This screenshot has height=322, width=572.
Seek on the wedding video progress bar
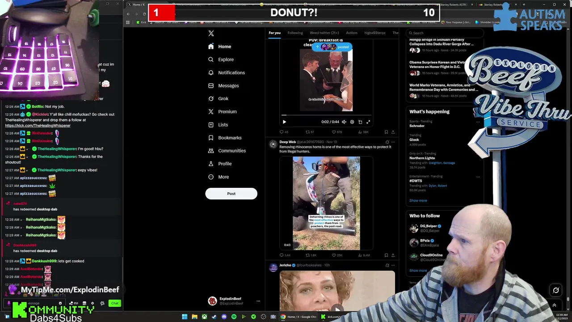coord(326,115)
